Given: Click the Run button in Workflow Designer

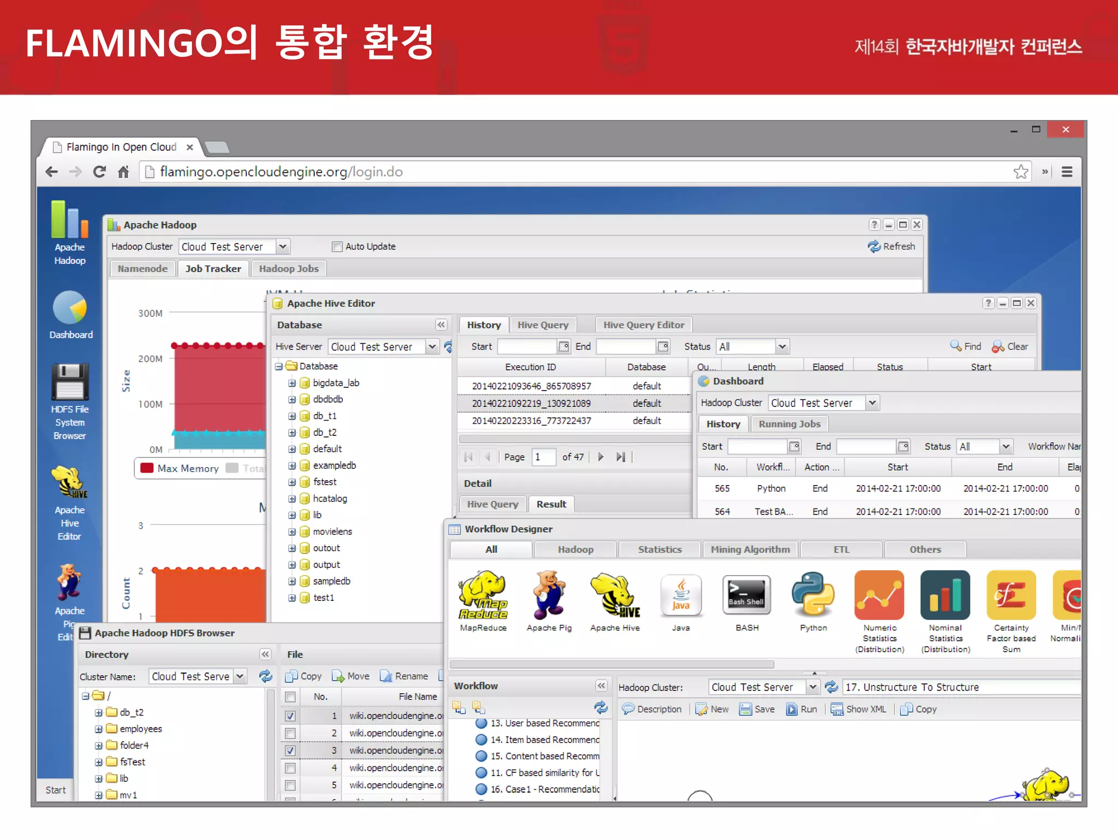Looking at the screenshot, I should point(801,709).
